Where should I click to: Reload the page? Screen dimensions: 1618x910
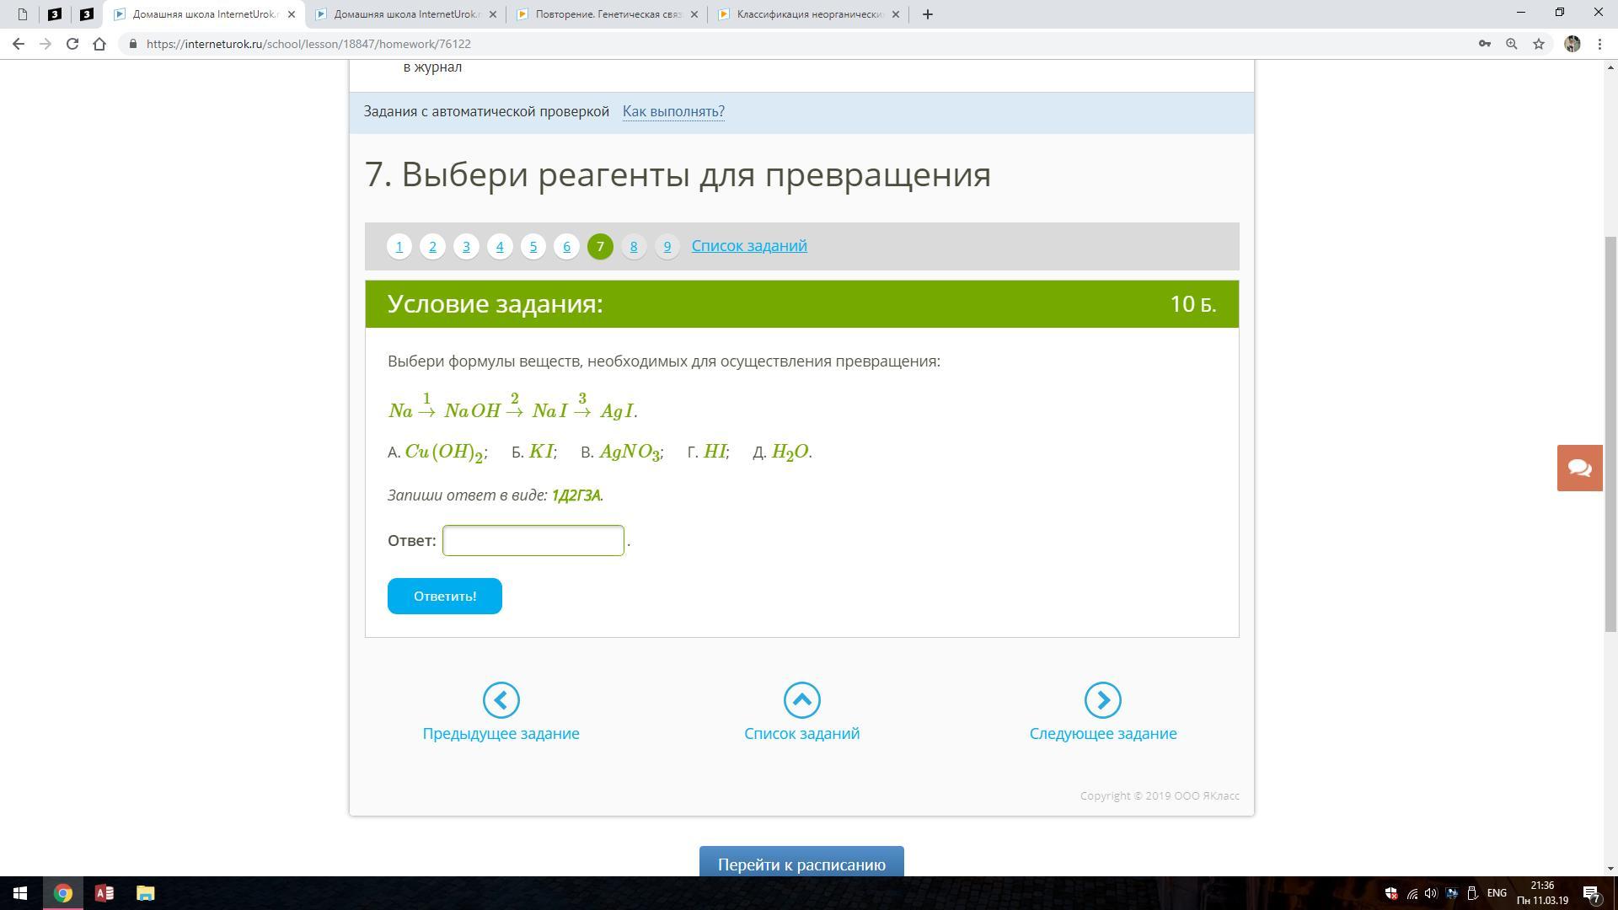coord(72,44)
